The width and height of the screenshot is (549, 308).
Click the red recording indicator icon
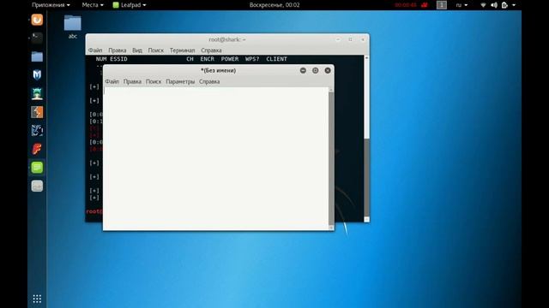pyautogui.click(x=425, y=5)
